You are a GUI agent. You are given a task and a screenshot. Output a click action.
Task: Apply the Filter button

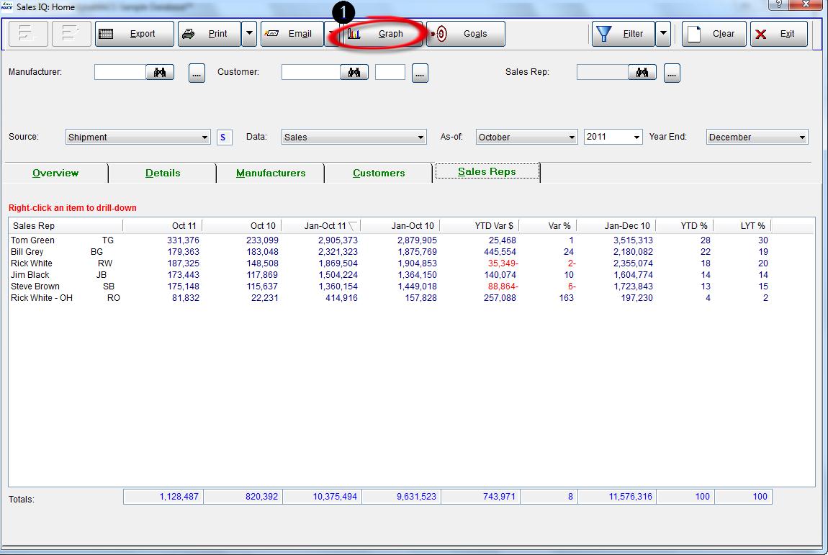pyautogui.click(x=624, y=34)
